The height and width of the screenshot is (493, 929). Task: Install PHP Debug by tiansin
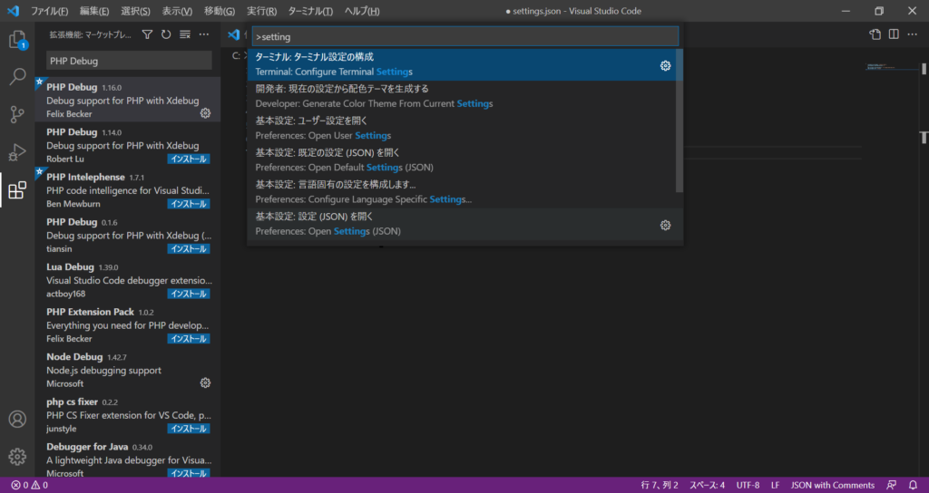point(189,248)
